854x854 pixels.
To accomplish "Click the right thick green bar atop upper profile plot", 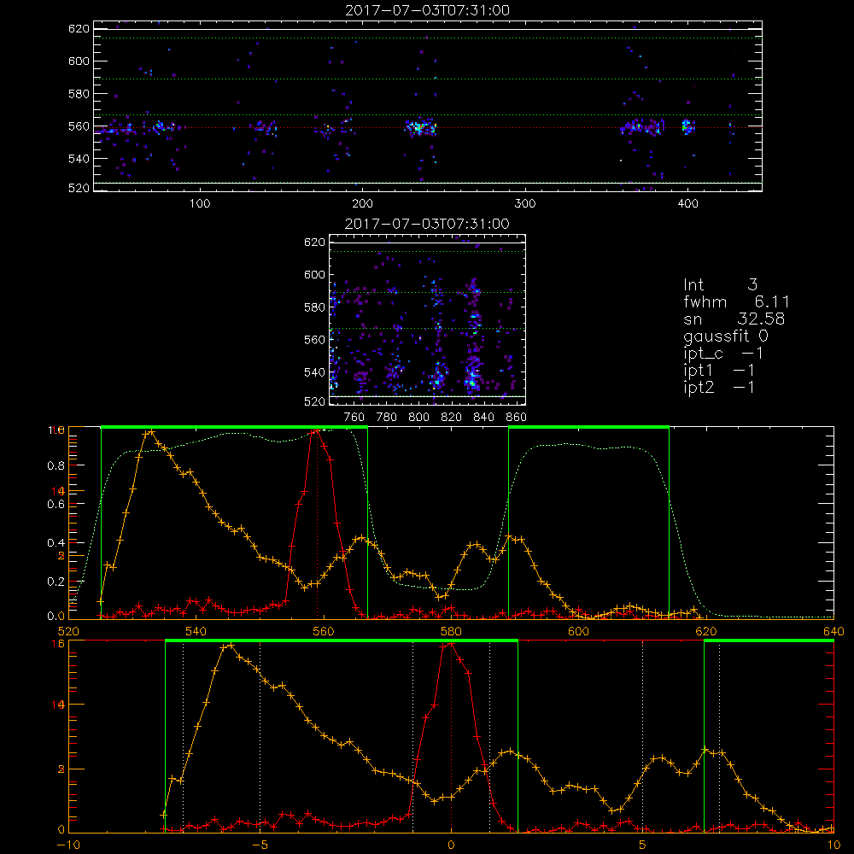I will tap(588, 427).
